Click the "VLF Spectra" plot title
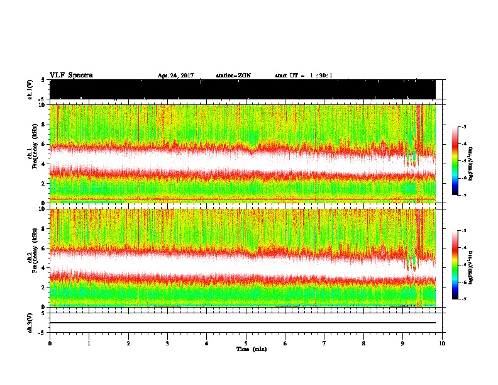 71,75
